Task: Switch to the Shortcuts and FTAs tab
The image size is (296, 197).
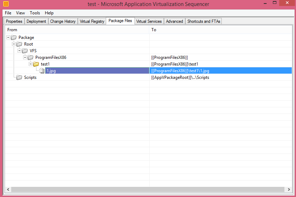Action: (204, 21)
